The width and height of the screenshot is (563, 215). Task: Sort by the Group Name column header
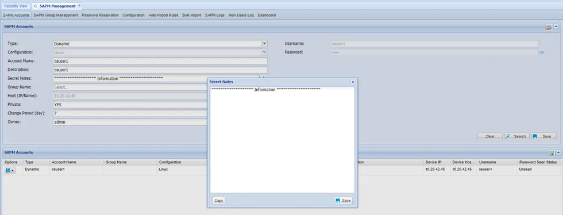pyautogui.click(x=130, y=162)
